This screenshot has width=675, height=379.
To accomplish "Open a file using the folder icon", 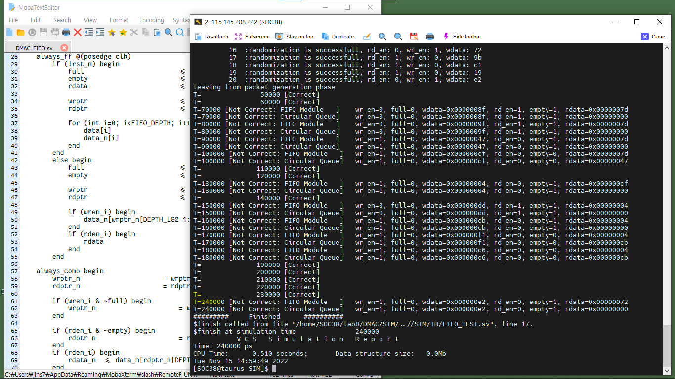I will coord(20,32).
